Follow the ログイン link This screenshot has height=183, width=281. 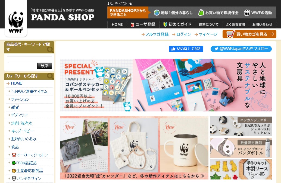(x=182, y=34)
